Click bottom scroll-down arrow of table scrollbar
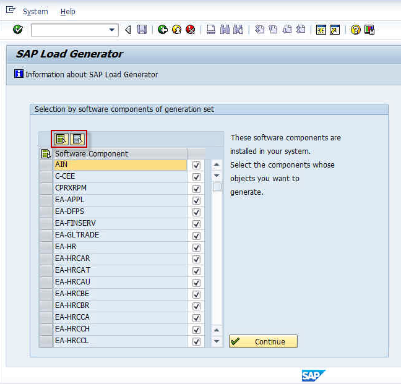This screenshot has height=384, width=401. click(217, 341)
